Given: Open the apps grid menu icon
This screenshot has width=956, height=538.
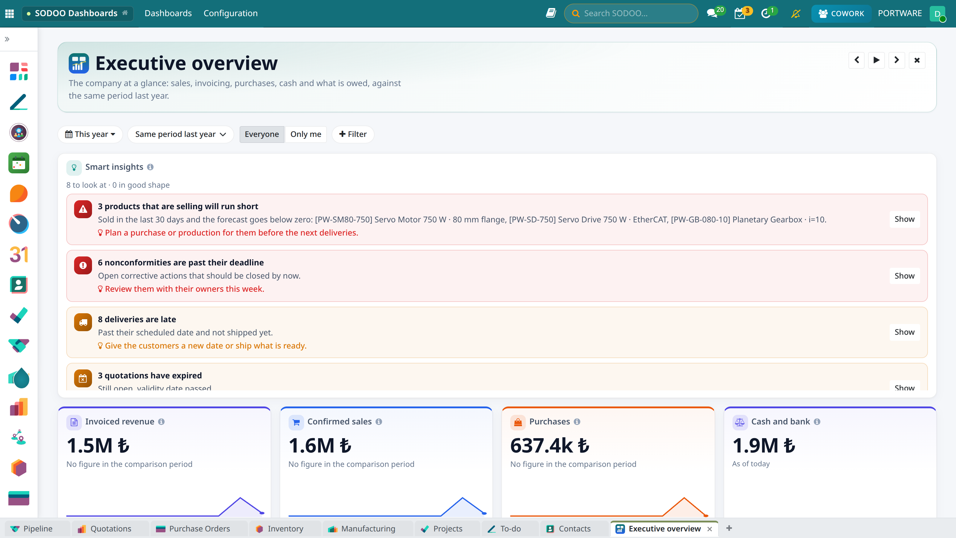Looking at the screenshot, I should pos(10,13).
